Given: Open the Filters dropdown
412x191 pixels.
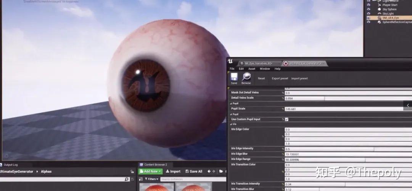Looking at the screenshot, I should coord(151,179).
